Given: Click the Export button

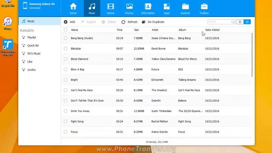Looking at the screenshot, I should pyautogui.click(x=88, y=22).
